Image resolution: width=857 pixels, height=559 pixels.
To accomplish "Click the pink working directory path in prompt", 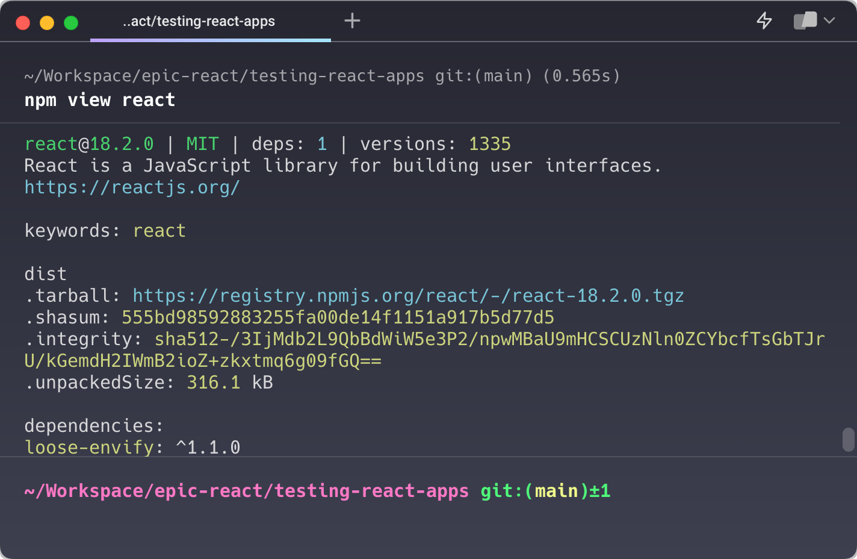I will [x=246, y=491].
